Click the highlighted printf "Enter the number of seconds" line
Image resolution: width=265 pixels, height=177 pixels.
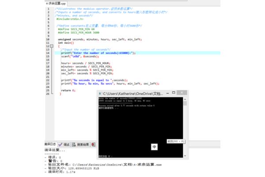pyautogui.click(x=98, y=53)
